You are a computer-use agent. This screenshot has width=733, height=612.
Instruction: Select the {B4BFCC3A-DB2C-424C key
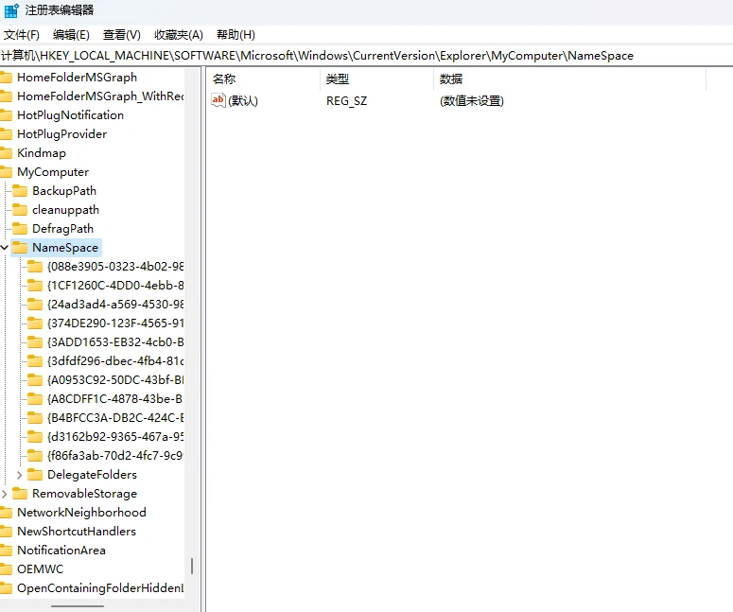[x=115, y=418]
